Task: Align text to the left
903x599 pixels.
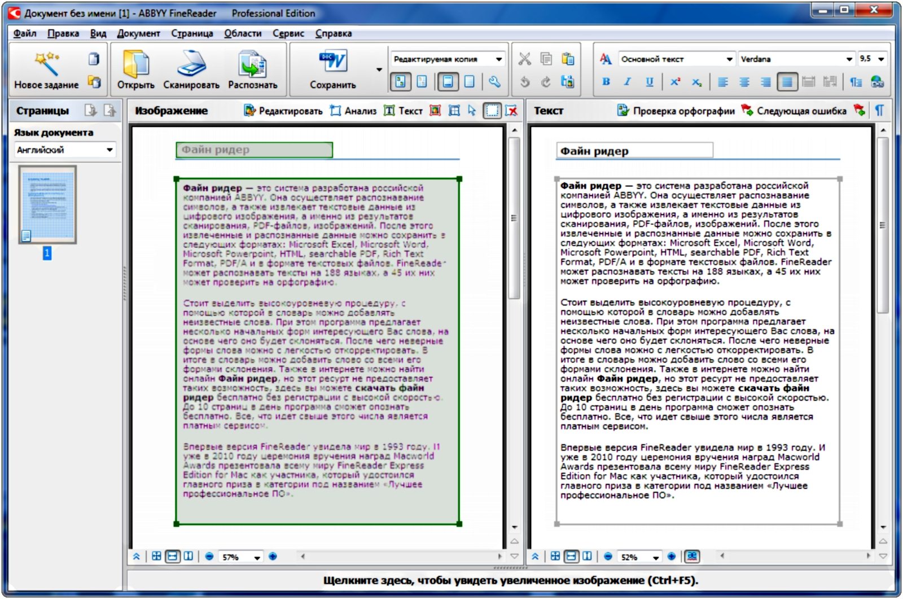Action: (722, 82)
